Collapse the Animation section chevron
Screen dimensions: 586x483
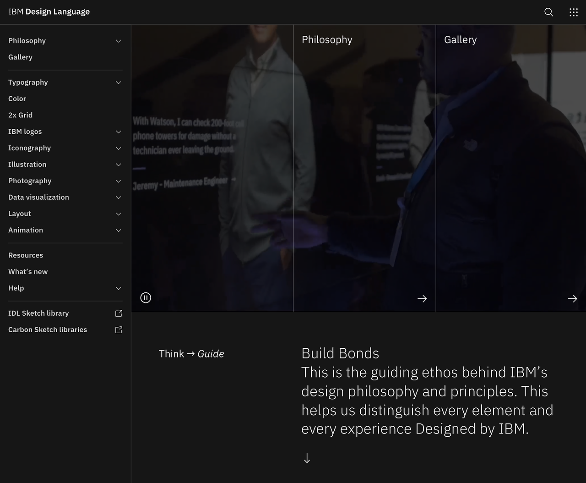click(118, 230)
